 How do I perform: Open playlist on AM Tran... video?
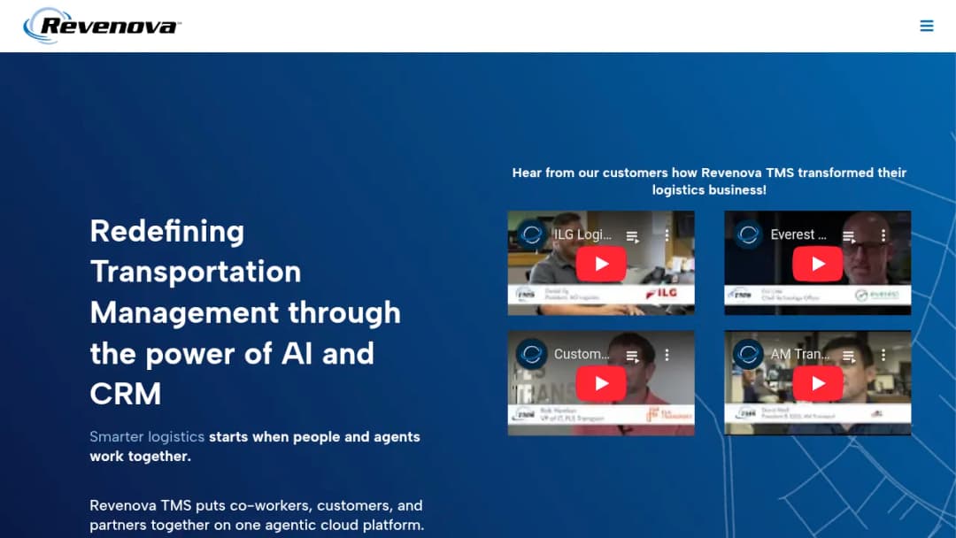click(849, 356)
